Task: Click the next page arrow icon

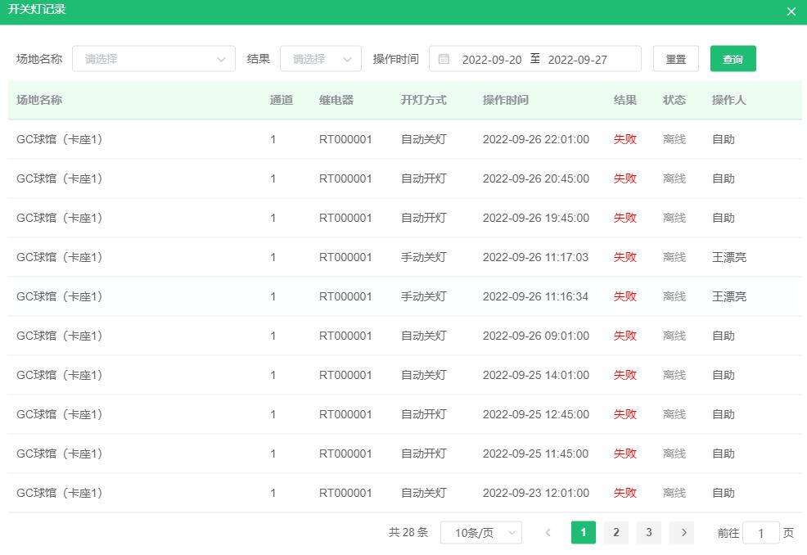Action: coord(682,532)
